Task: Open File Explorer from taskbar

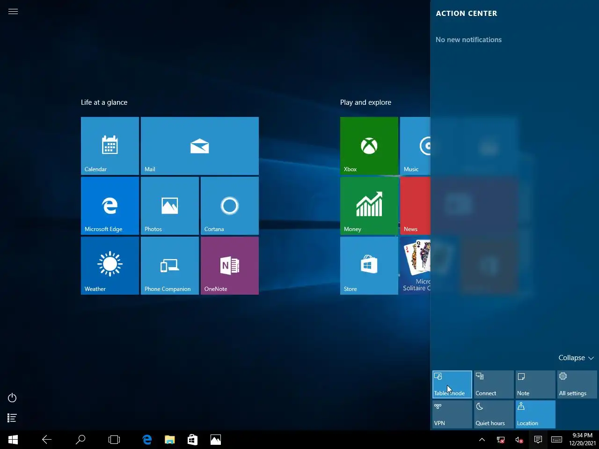Action: tap(170, 440)
